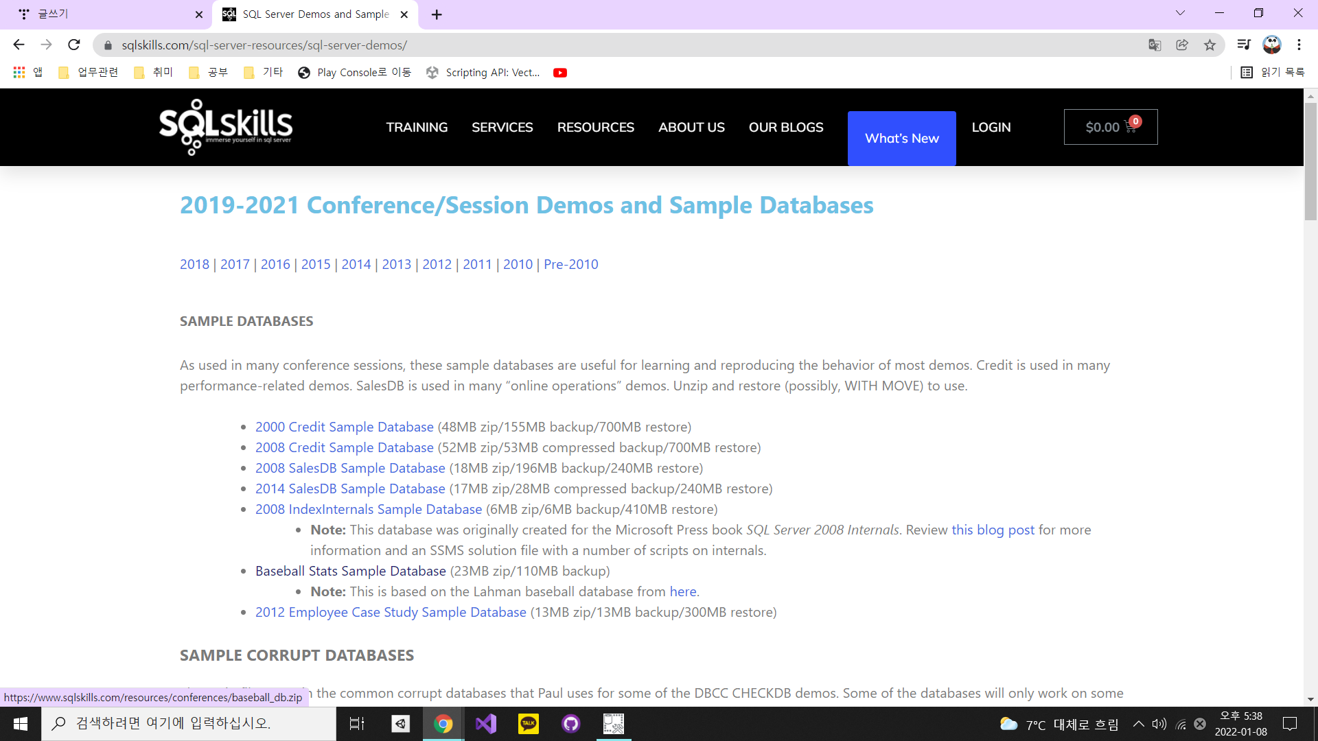Open the 취미 bookmark folder

click(x=153, y=72)
